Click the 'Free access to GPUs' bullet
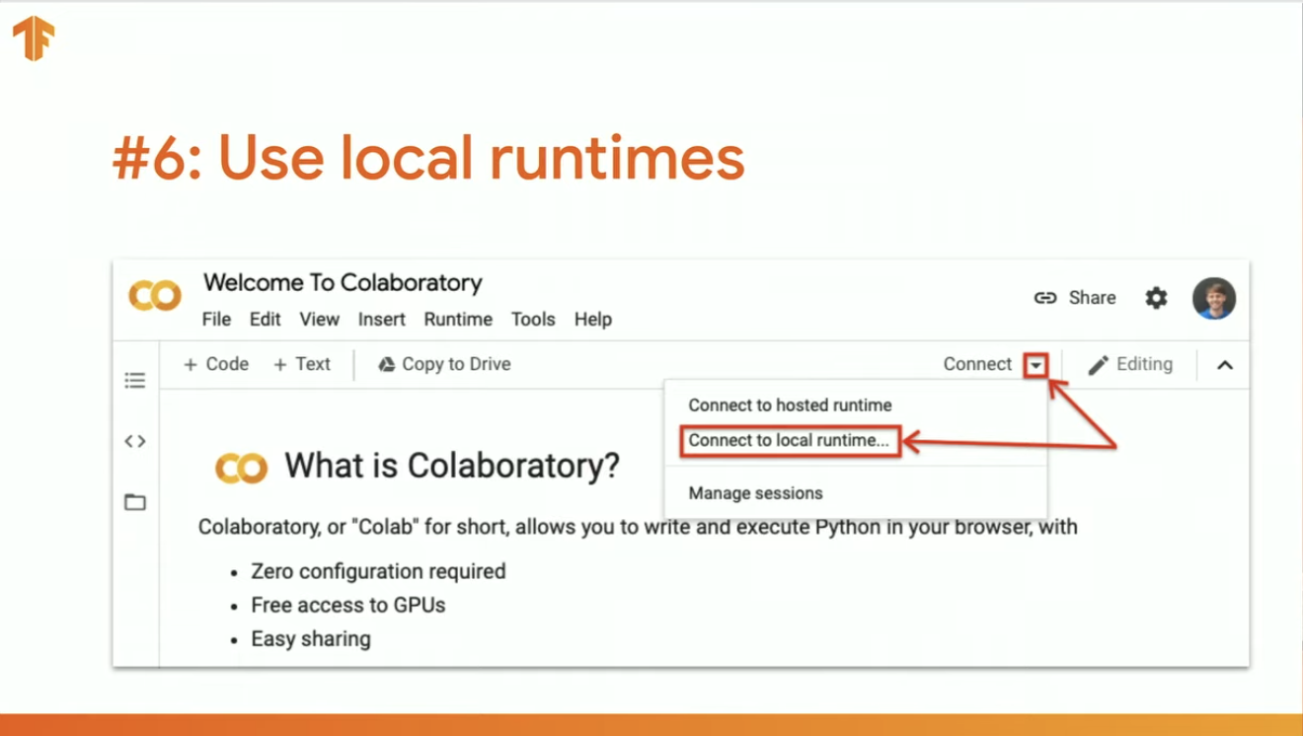 [x=348, y=605]
